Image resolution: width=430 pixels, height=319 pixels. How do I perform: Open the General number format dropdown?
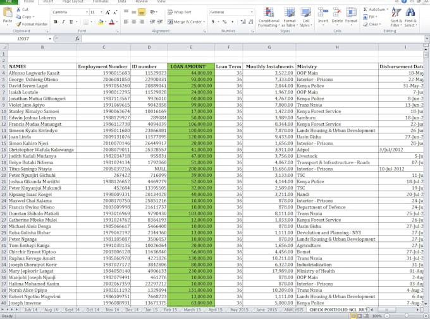click(252, 12)
